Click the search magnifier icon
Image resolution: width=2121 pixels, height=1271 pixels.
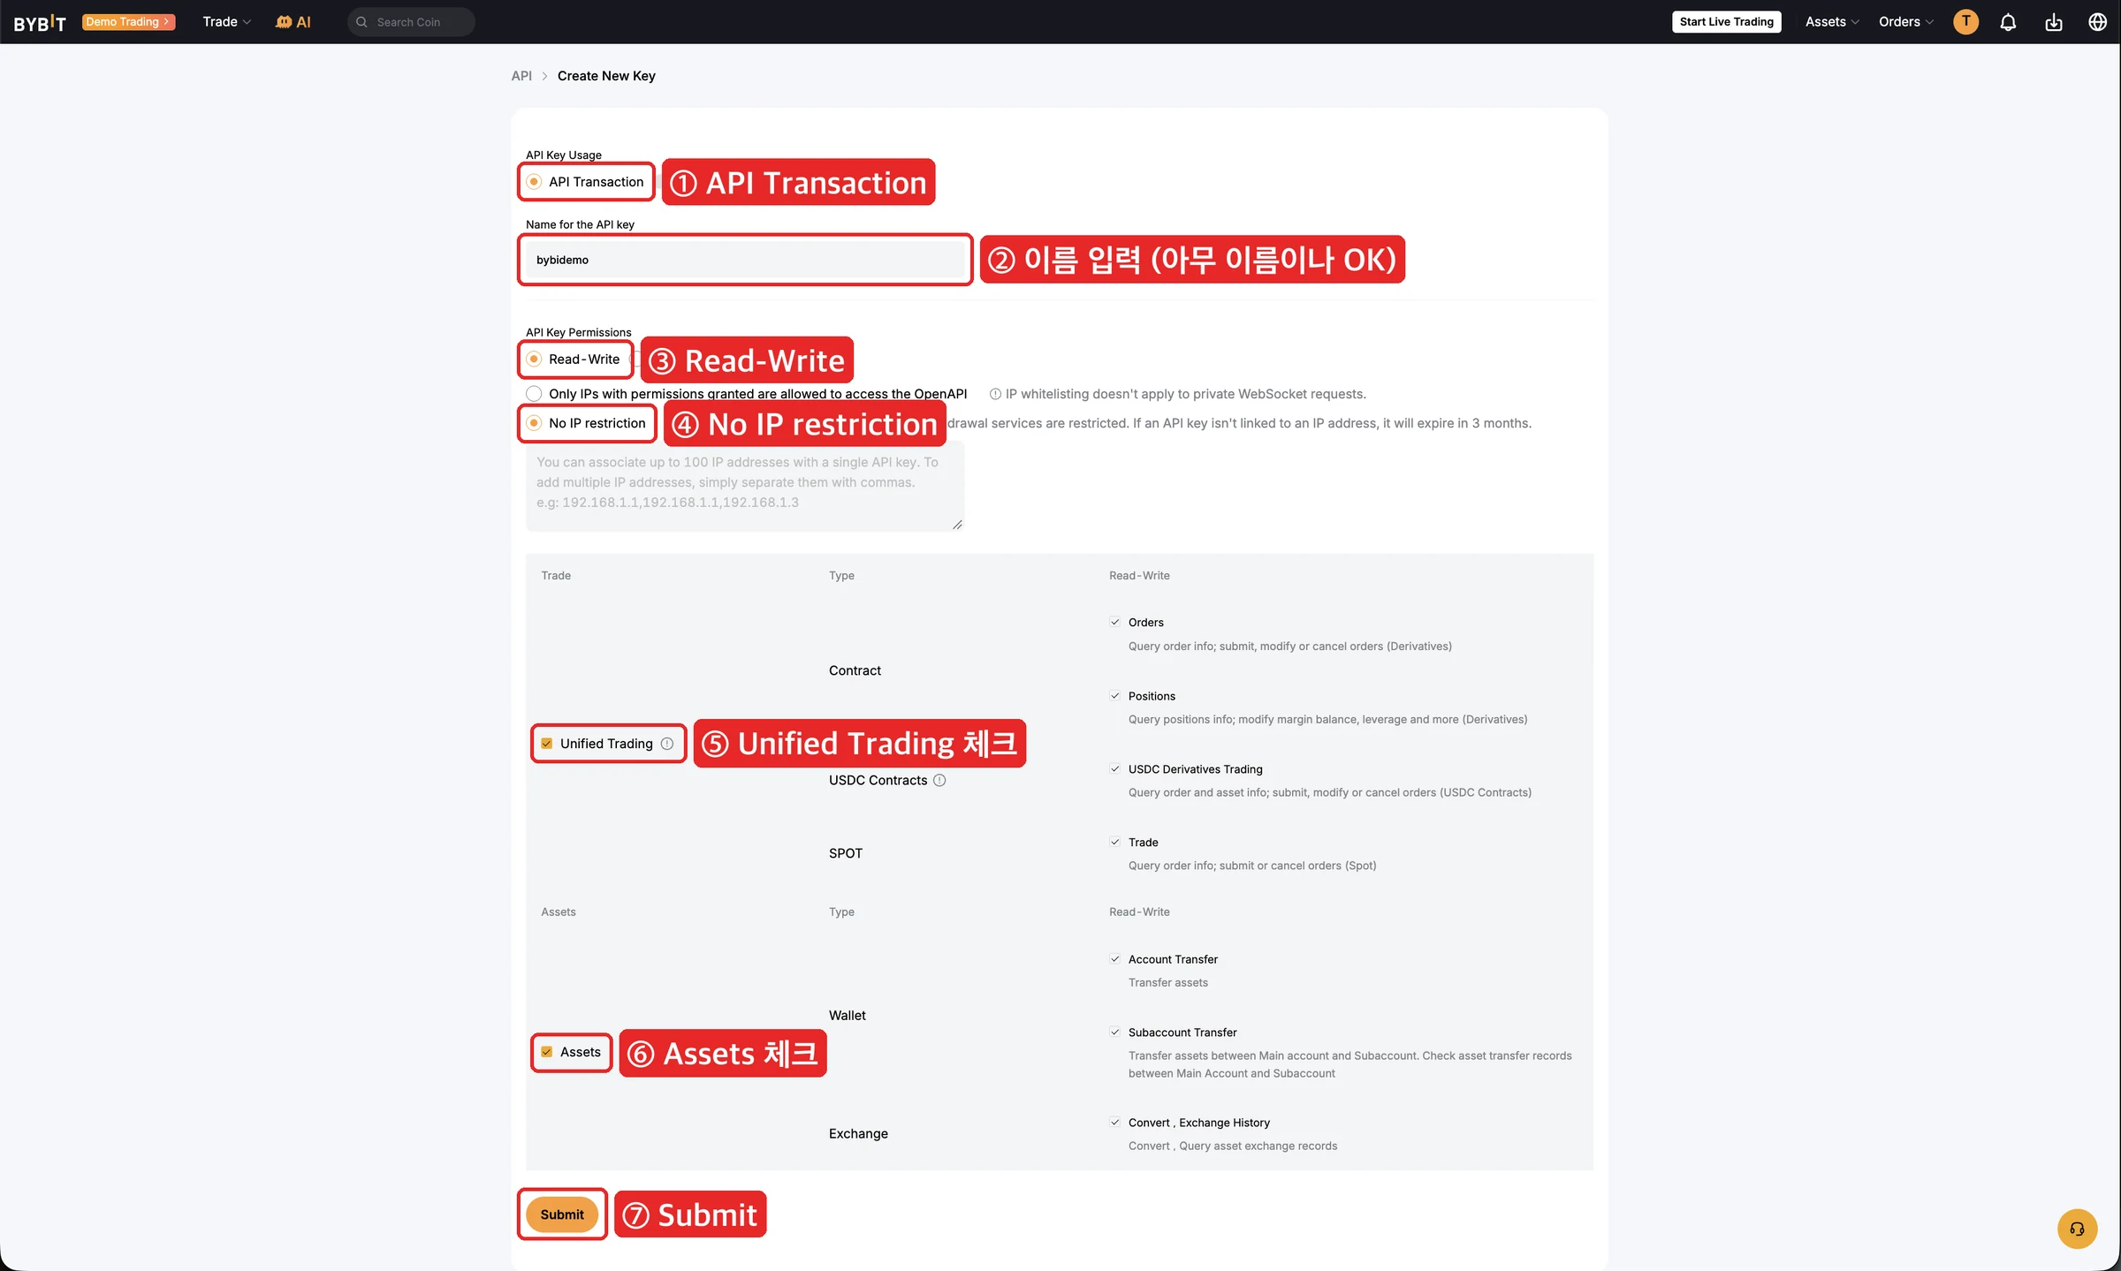pos(361,22)
